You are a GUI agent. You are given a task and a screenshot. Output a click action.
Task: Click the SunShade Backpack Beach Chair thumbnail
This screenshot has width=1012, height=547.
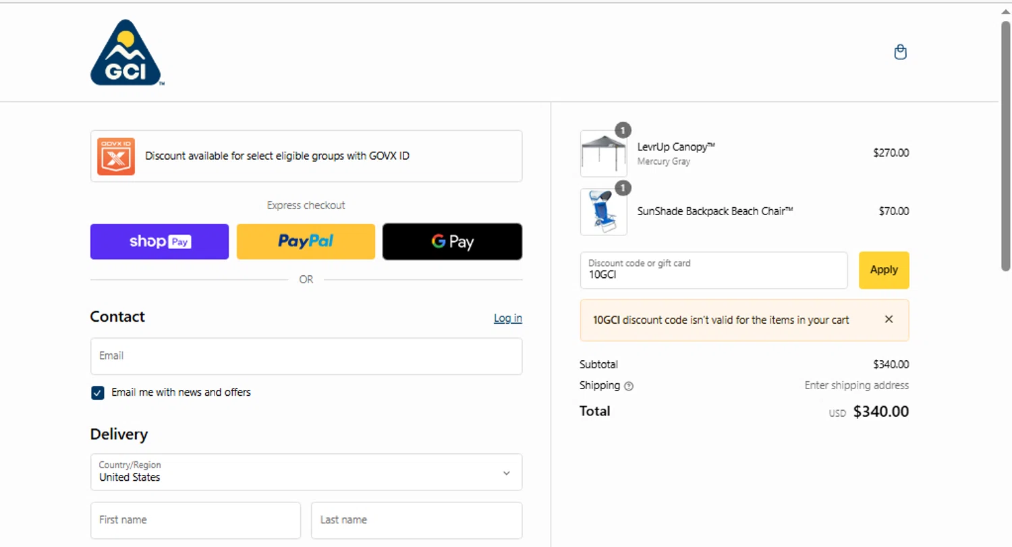(x=603, y=212)
